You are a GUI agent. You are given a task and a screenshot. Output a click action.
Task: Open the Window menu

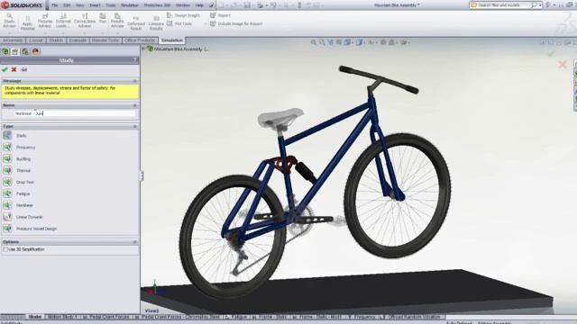pos(182,5)
